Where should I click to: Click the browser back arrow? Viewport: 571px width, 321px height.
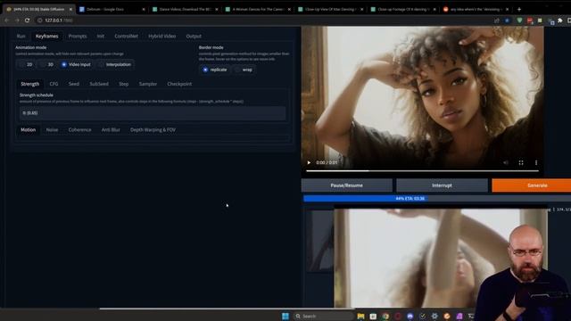pyautogui.click(x=6, y=21)
